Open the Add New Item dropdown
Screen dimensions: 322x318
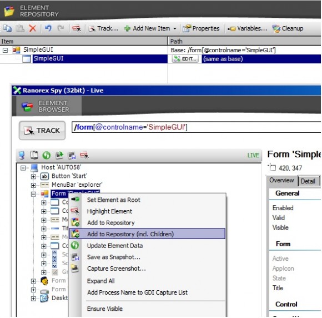pos(150,28)
